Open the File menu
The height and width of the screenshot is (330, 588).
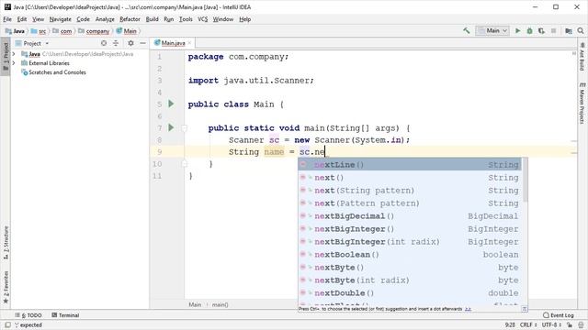click(7, 19)
